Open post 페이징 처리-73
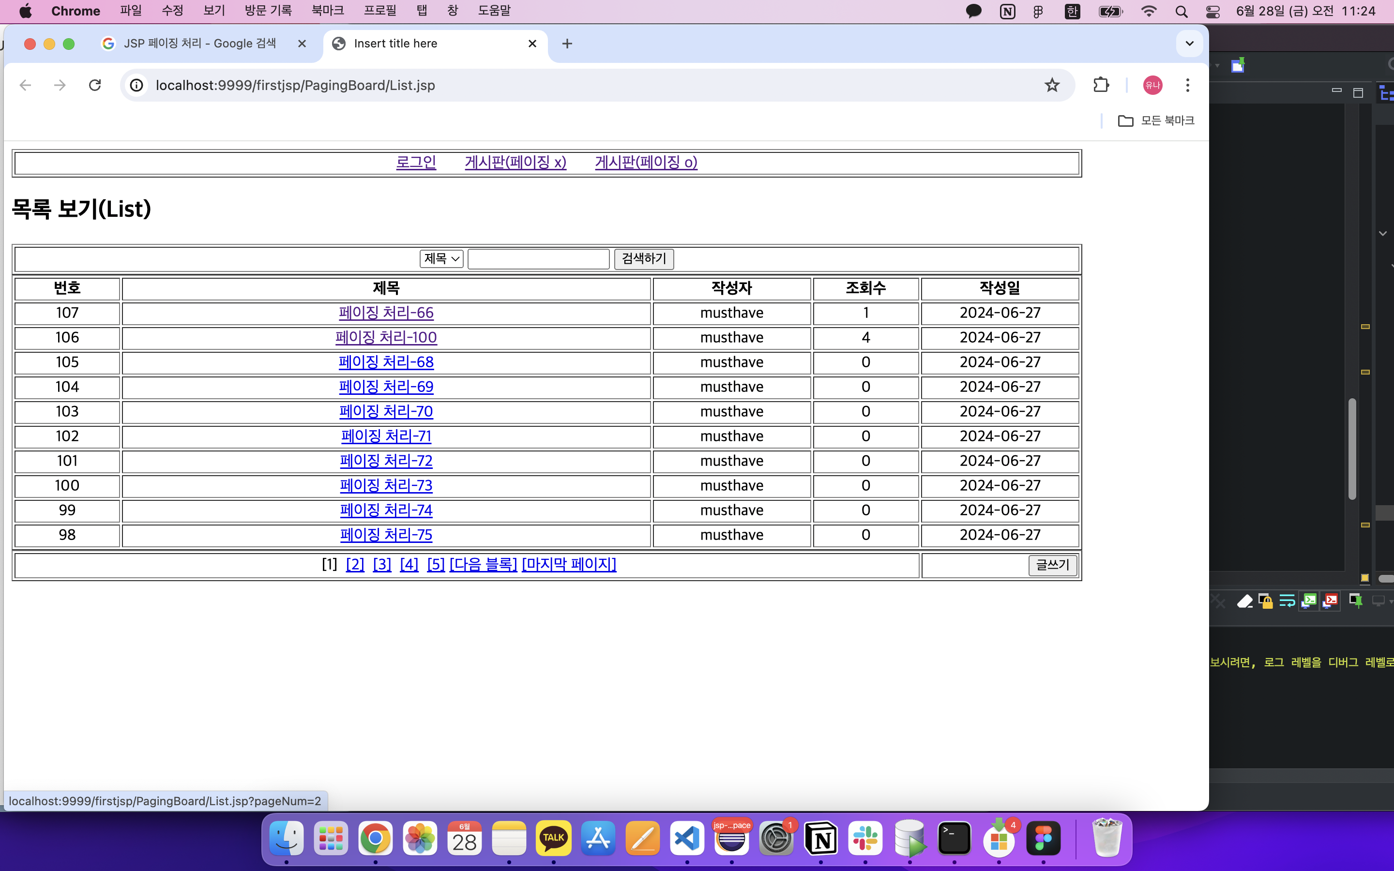Viewport: 1394px width, 871px height. (386, 486)
